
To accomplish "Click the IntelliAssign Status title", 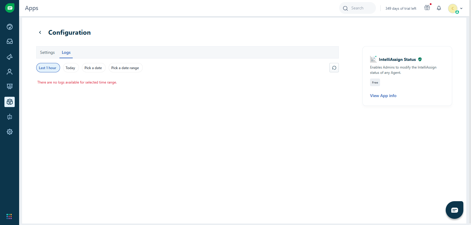I will point(397,59).
